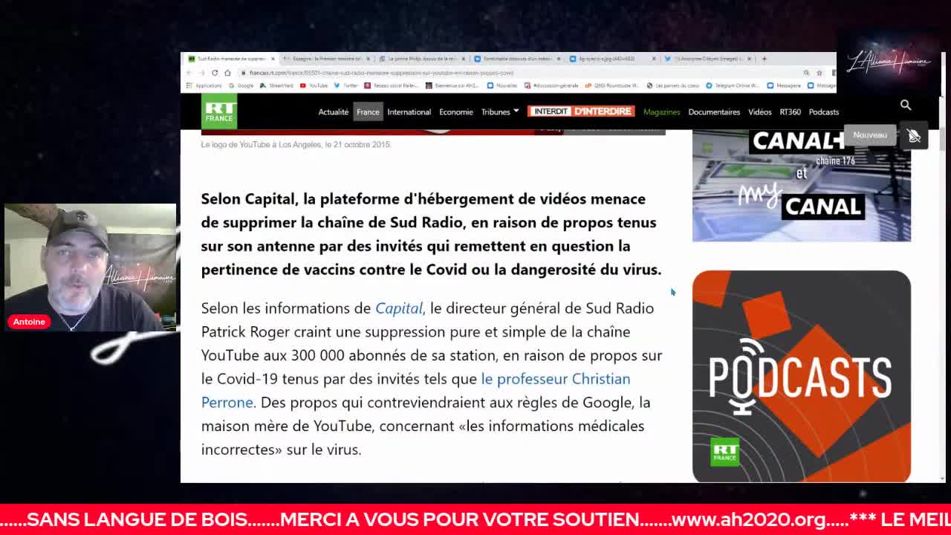This screenshot has width=951, height=535.
Task: Close the Formidable discours tab
Action: click(559, 59)
